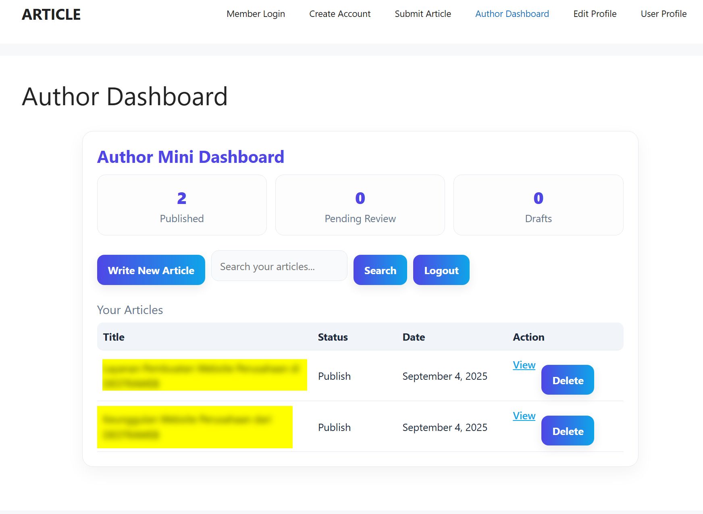Click the Published count card
Screen dimensions: 703x514
182,205
